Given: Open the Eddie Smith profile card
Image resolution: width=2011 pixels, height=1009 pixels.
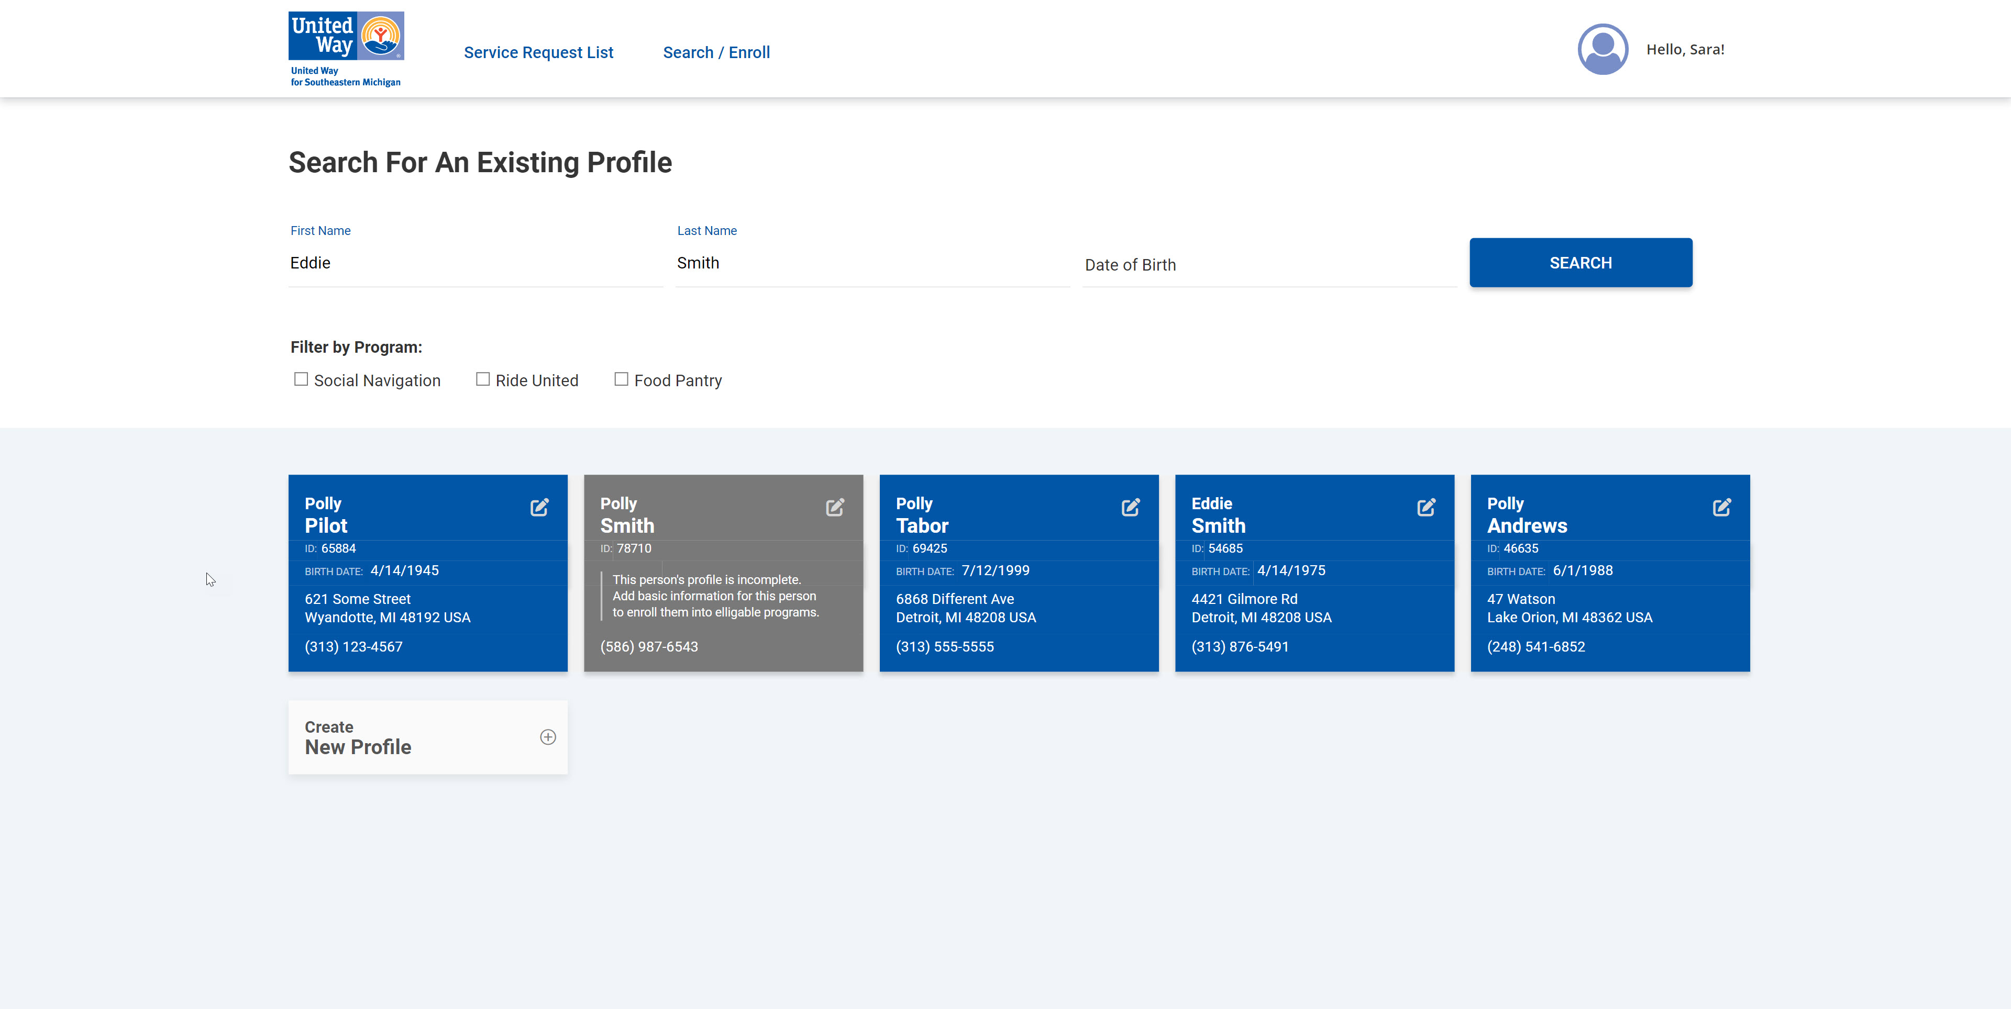Looking at the screenshot, I should pyautogui.click(x=1314, y=609).
